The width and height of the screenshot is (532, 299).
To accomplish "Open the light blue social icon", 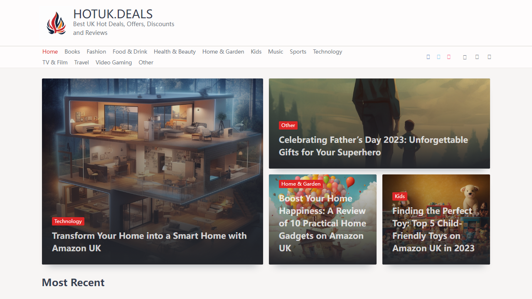I will 438,57.
